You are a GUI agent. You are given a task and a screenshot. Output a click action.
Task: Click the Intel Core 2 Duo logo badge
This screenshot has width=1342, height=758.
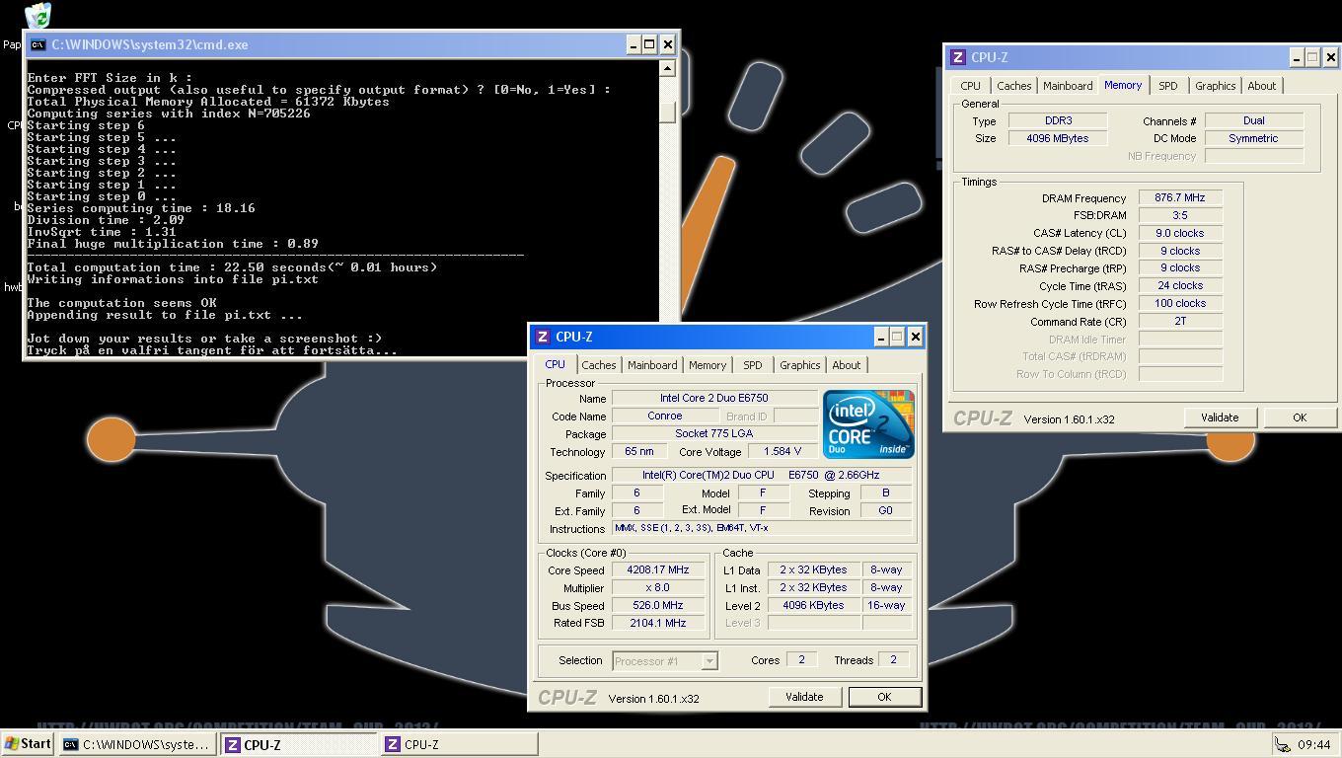[x=868, y=424]
